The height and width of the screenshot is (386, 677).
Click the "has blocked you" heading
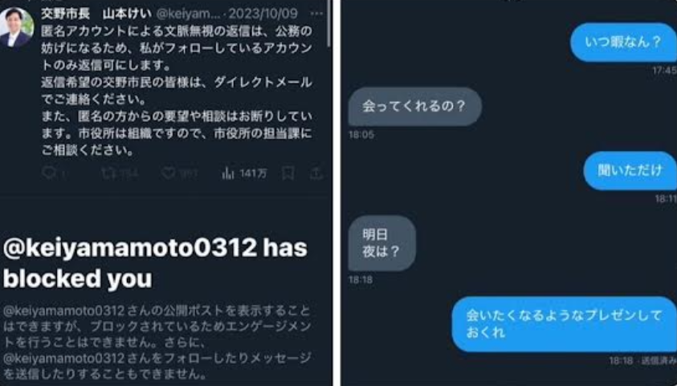tap(155, 263)
